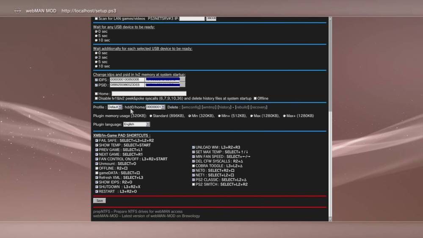Image resolution: width=423 pixels, height=238 pixels.
Task: Open webMAN-MOD latest version link
Action: [147, 216]
